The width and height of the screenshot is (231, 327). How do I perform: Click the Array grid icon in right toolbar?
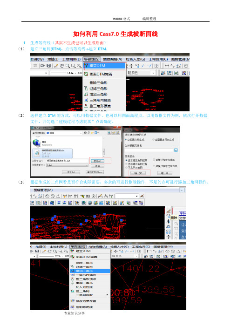(x=168, y=232)
